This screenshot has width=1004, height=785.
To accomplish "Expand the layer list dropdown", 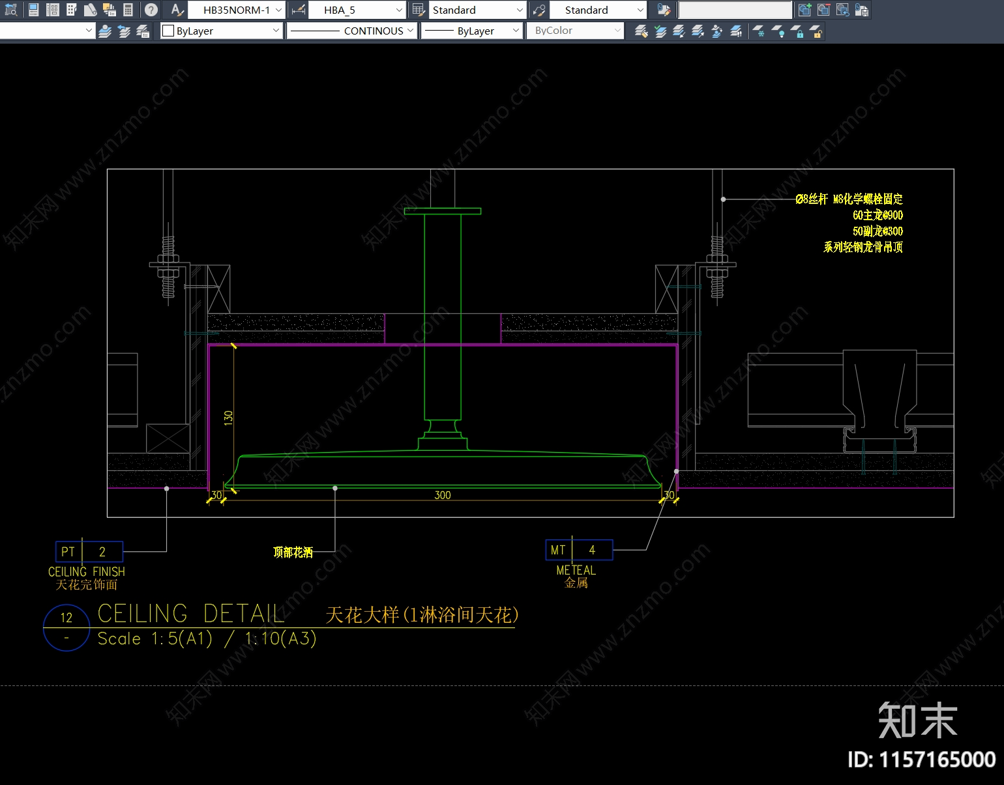I will pyautogui.click(x=89, y=31).
